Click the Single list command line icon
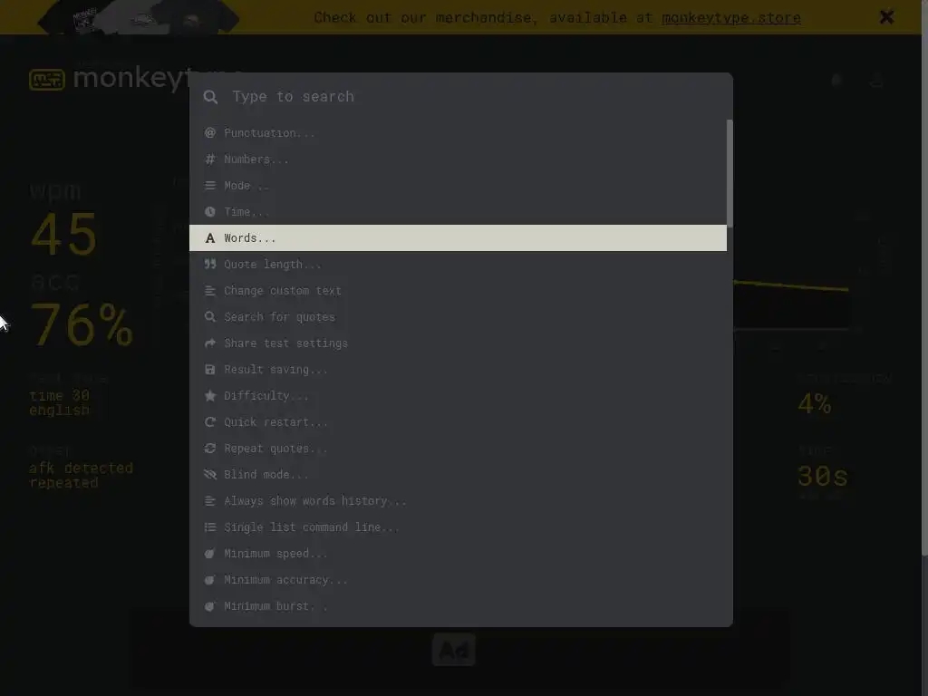Viewport: 928px width, 696px height. click(210, 527)
